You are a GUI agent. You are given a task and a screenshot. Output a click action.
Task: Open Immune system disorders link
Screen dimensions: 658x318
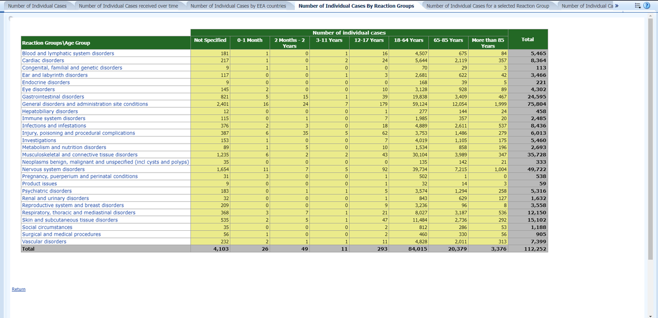click(x=54, y=118)
